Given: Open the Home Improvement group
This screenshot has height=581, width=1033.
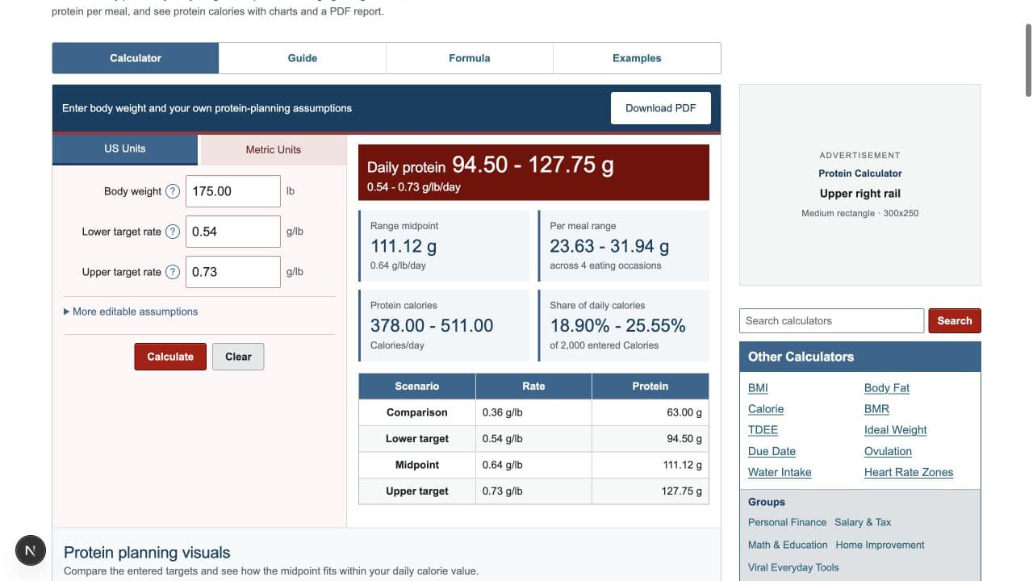Looking at the screenshot, I should 880,545.
